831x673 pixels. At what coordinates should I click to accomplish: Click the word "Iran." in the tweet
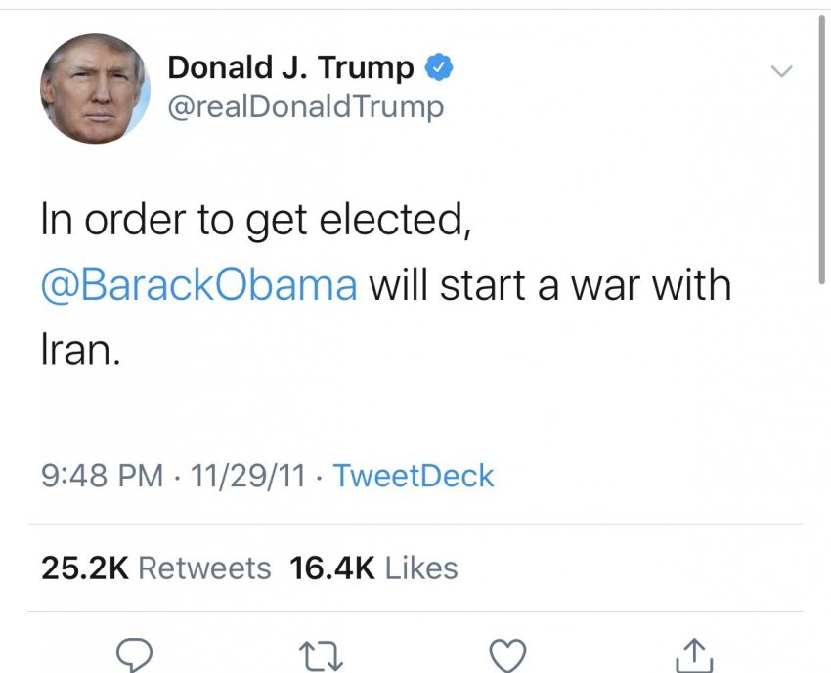tap(80, 350)
